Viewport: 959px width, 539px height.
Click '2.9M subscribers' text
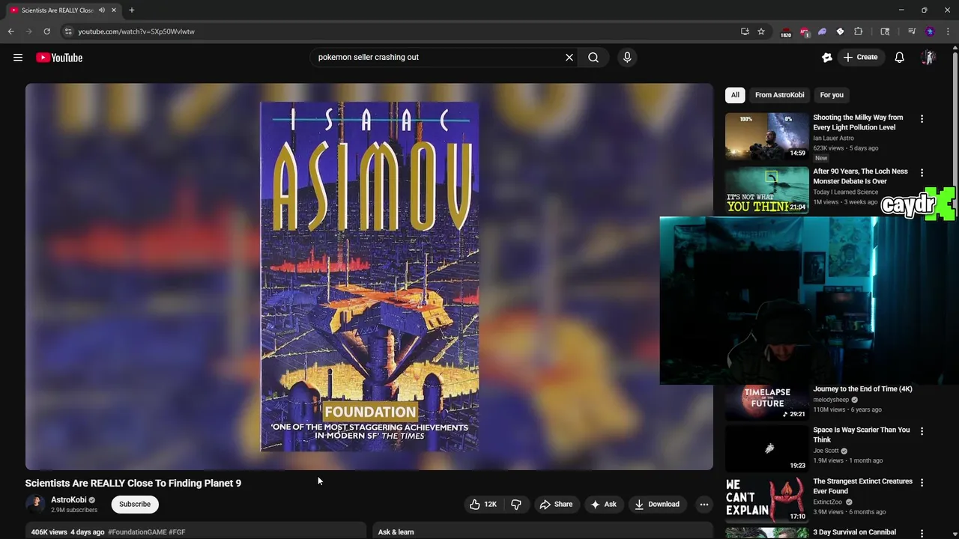(x=74, y=510)
